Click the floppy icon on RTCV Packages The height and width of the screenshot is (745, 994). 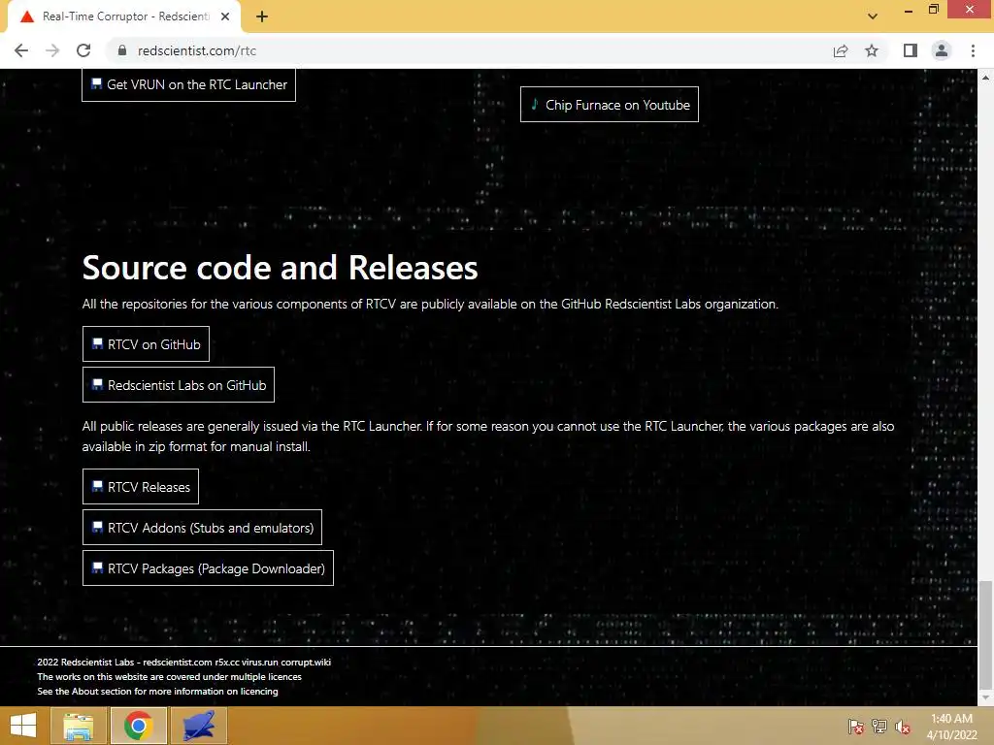click(x=98, y=567)
